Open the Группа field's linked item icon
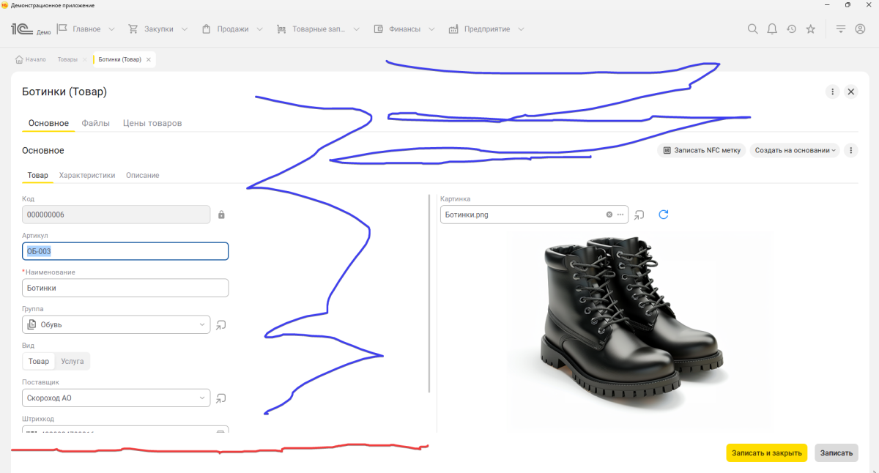This screenshot has width=879, height=473. 221,325
